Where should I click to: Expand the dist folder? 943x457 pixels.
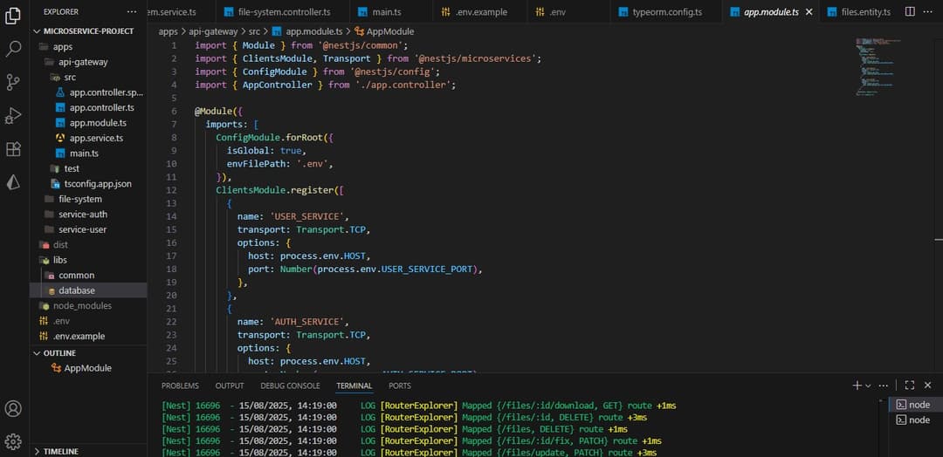click(x=88, y=245)
